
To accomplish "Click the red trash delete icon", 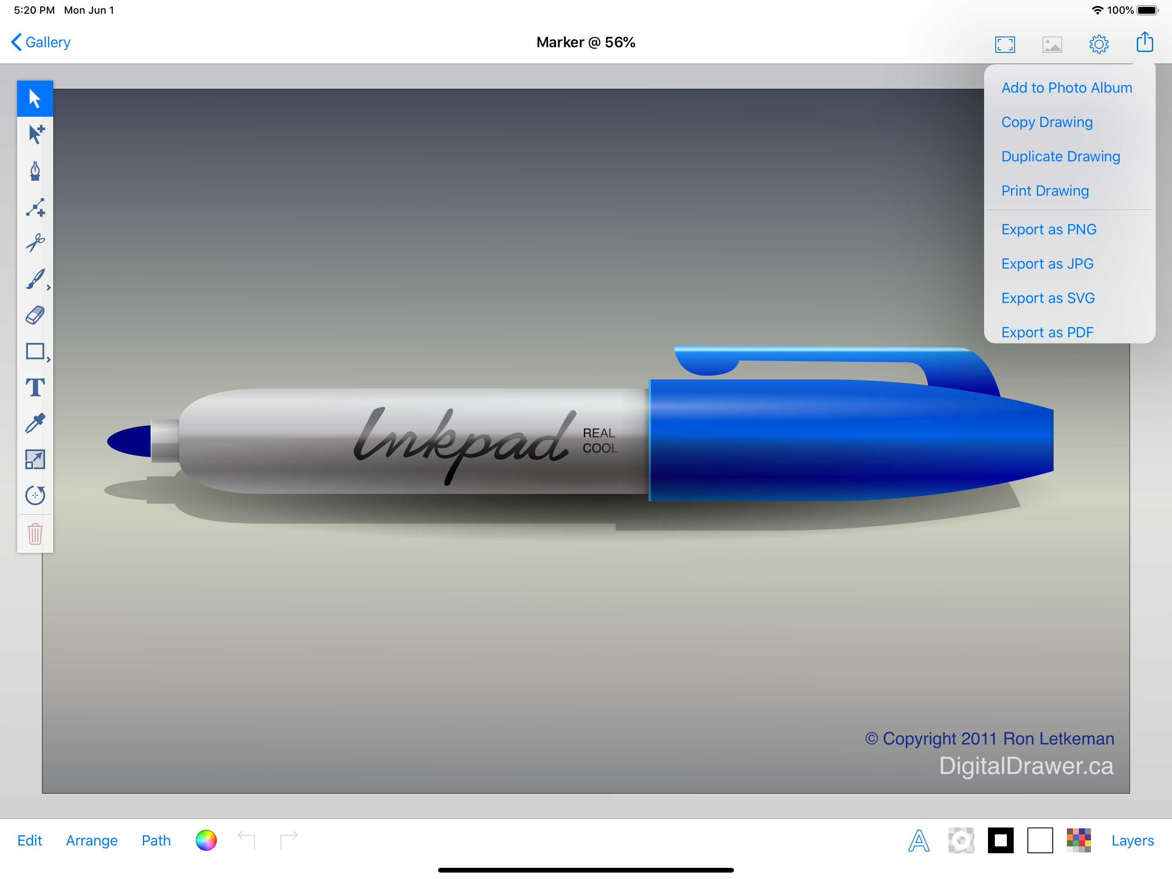I will coord(35,534).
